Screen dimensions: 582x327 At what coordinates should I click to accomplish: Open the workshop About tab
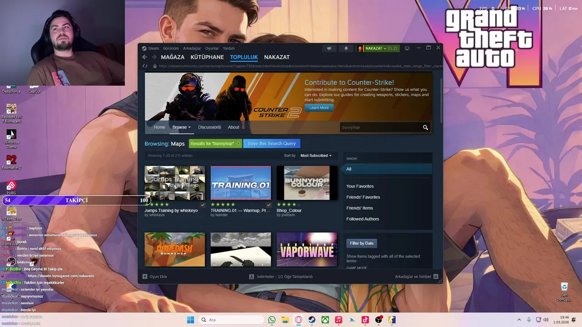pos(233,127)
